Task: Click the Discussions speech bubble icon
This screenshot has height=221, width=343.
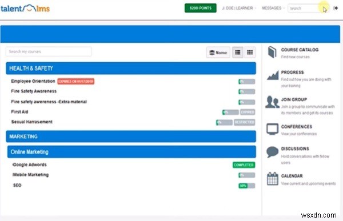Action: click(272, 152)
